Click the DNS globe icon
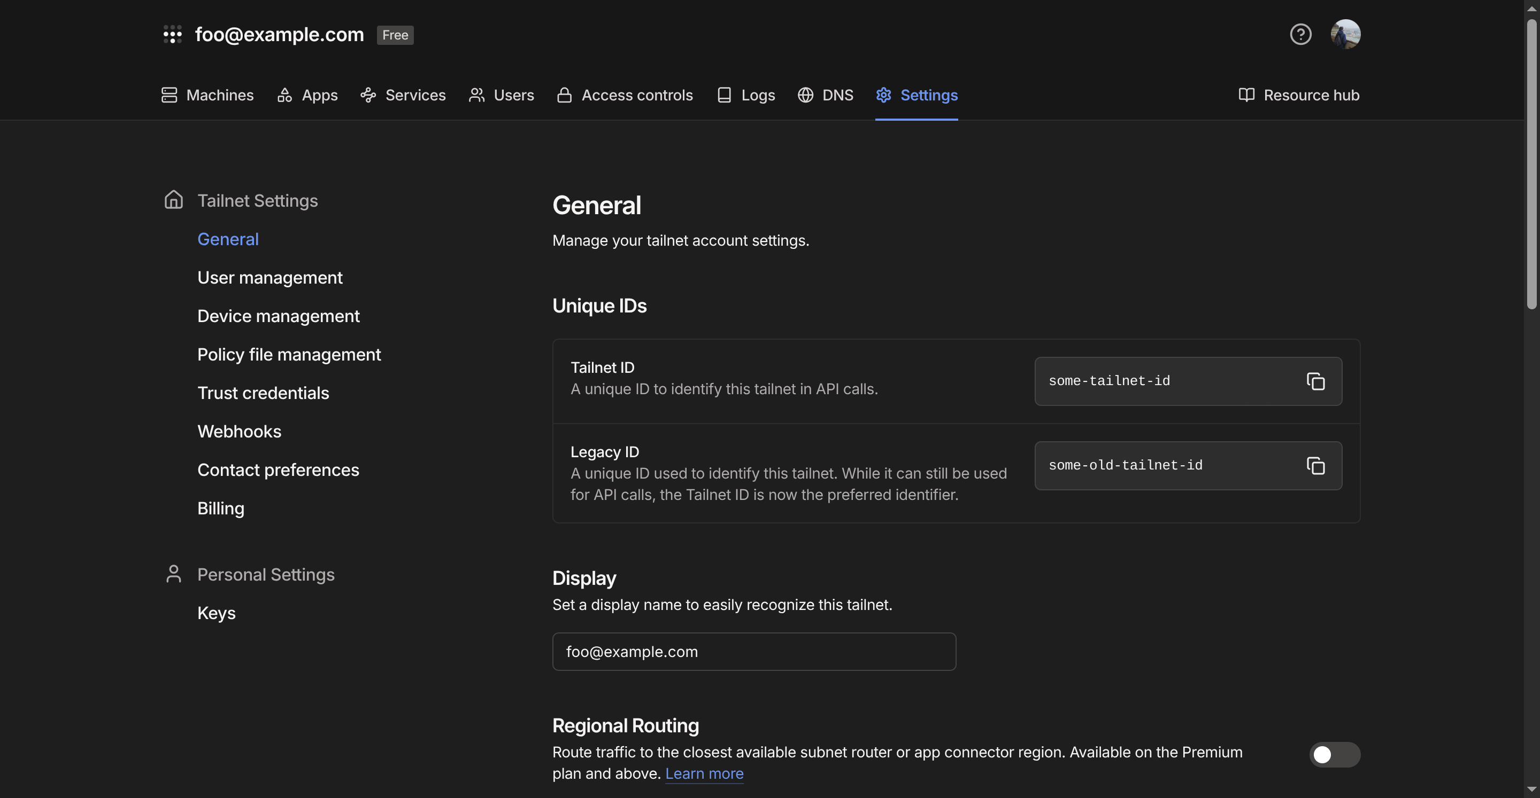 805,95
